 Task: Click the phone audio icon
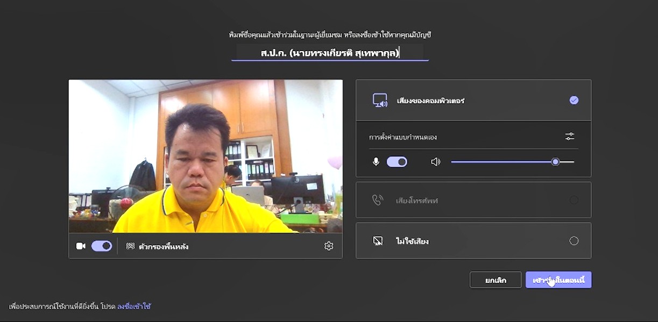click(378, 200)
